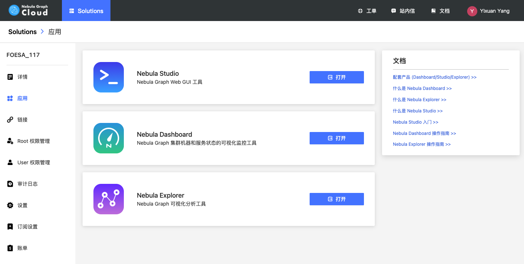This screenshot has height=264, width=524.
Task: Click the Nebula Explorer graph icon
Action: [109, 199]
